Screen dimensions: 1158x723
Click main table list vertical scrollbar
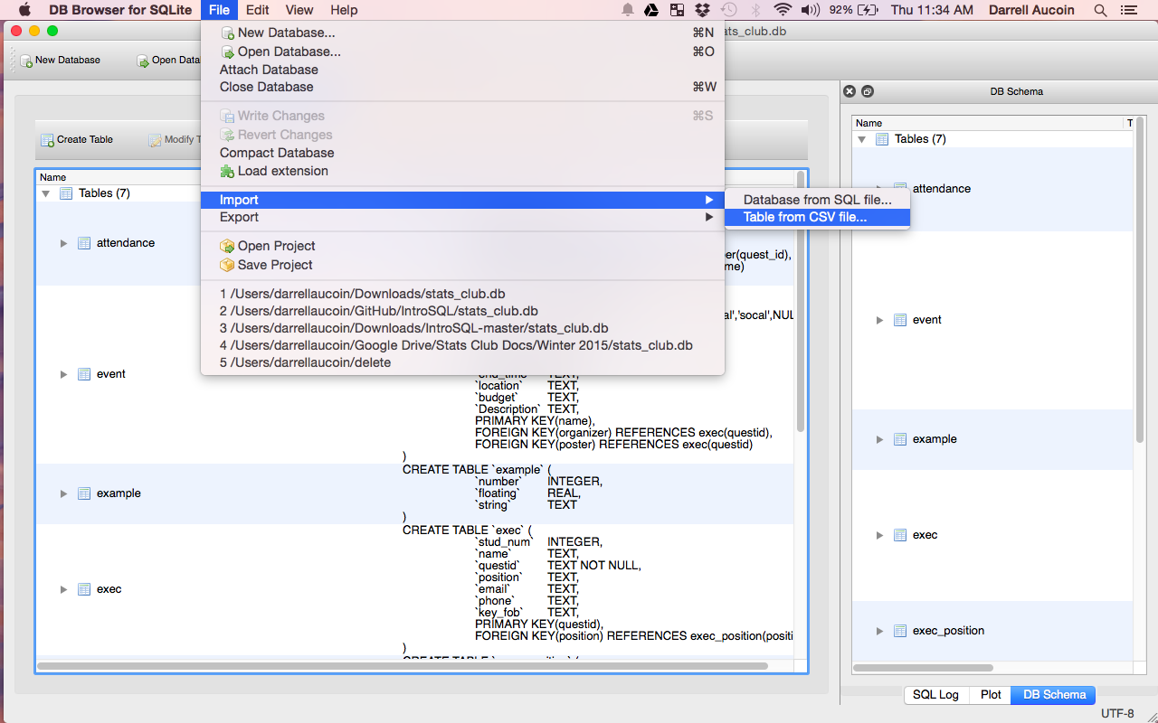(x=801, y=300)
